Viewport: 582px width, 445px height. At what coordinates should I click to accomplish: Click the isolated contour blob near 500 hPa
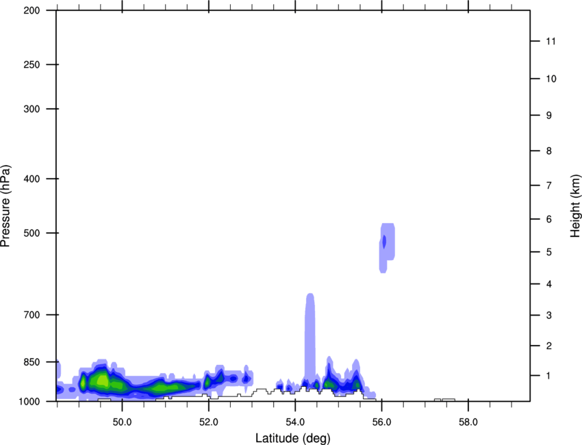387,248
